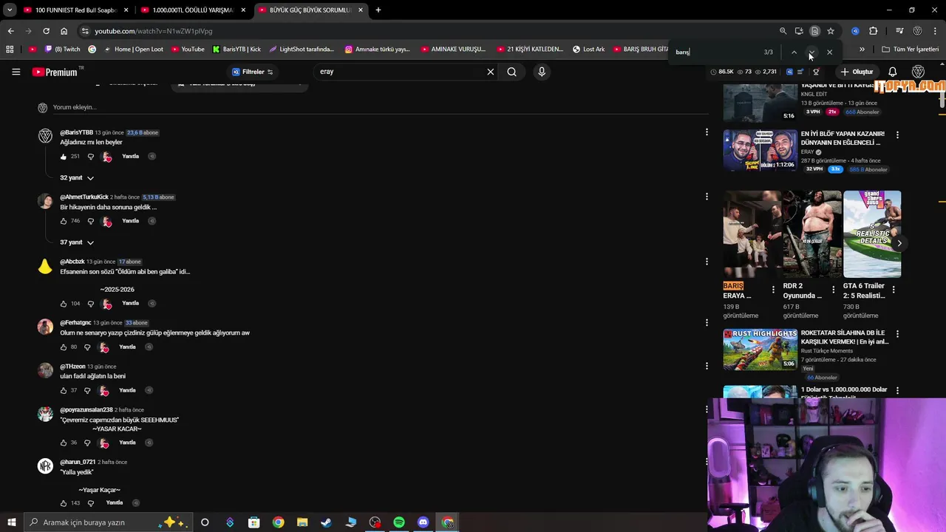The width and height of the screenshot is (946, 532).
Task: Open the tab search dropdown arrow
Action: tap(9, 10)
